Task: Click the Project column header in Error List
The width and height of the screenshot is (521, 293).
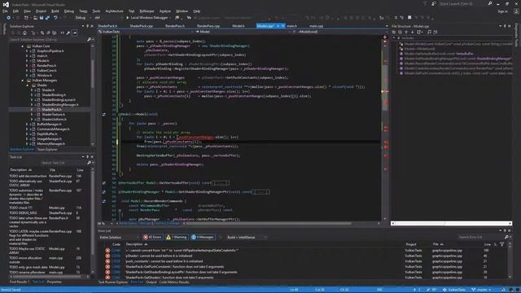Action: [x=411, y=244]
